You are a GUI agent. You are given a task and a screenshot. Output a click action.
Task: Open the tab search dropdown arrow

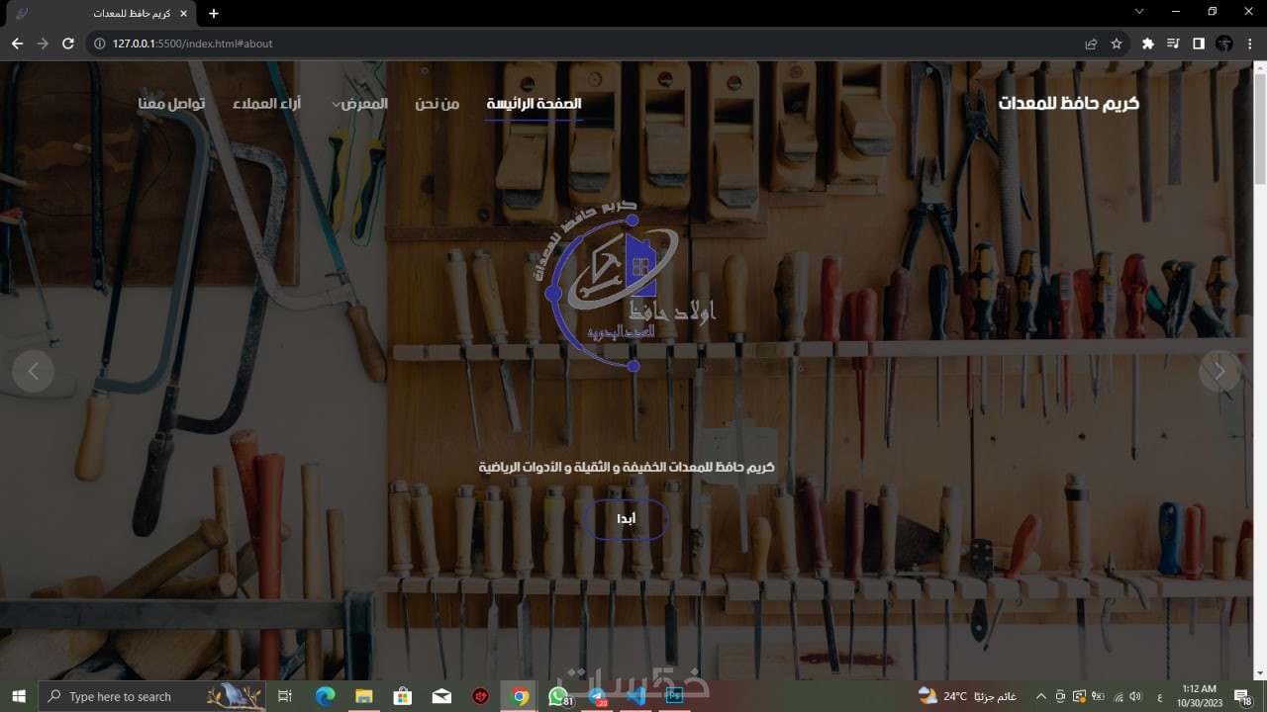(1139, 12)
